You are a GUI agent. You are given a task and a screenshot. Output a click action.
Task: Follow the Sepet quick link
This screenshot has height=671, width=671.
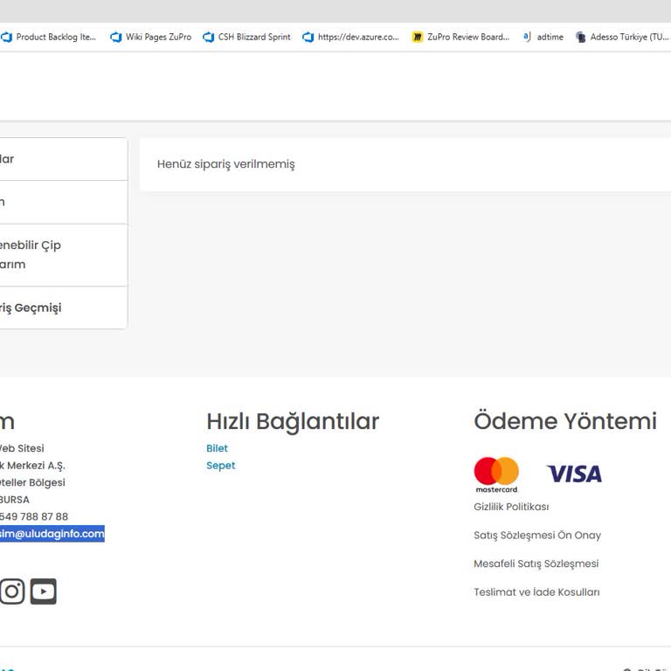pyautogui.click(x=220, y=466)
